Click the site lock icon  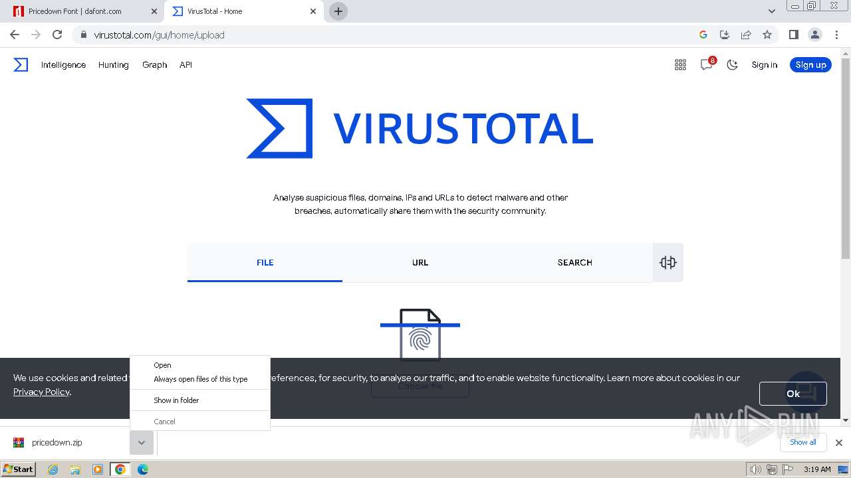[x=83, y=35]
